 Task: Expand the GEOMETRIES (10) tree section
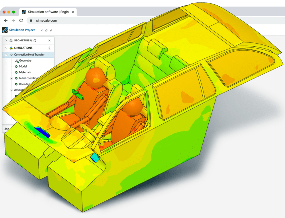point(6,41)
